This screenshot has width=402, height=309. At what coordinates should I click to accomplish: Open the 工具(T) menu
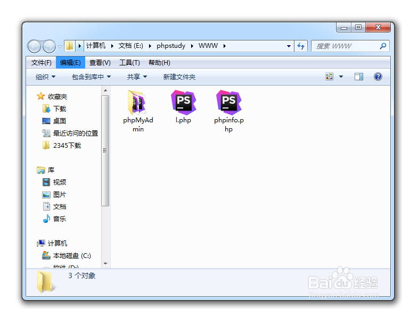(x=129, y=63)
